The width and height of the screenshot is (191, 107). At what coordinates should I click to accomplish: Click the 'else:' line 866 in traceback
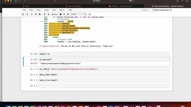(x=56, y=37)
